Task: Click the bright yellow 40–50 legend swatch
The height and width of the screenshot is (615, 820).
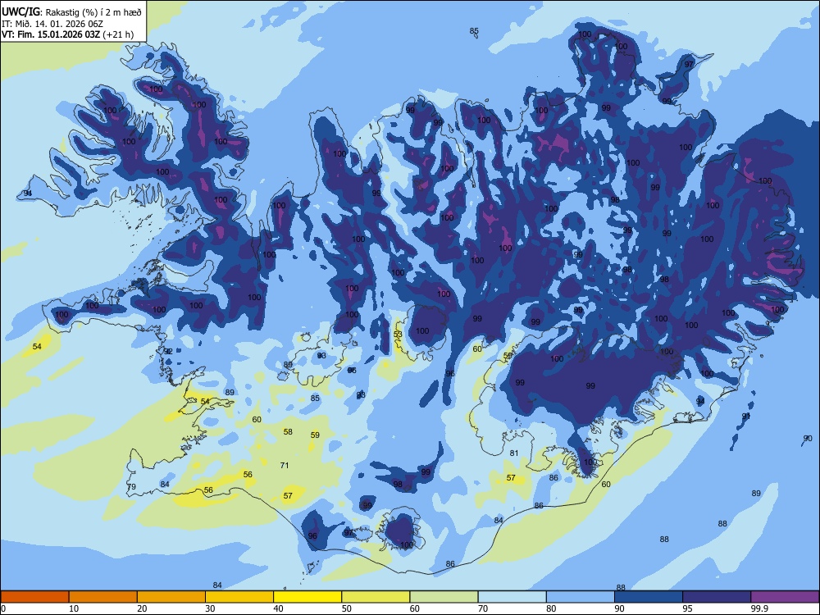Action: pos(307,597)
